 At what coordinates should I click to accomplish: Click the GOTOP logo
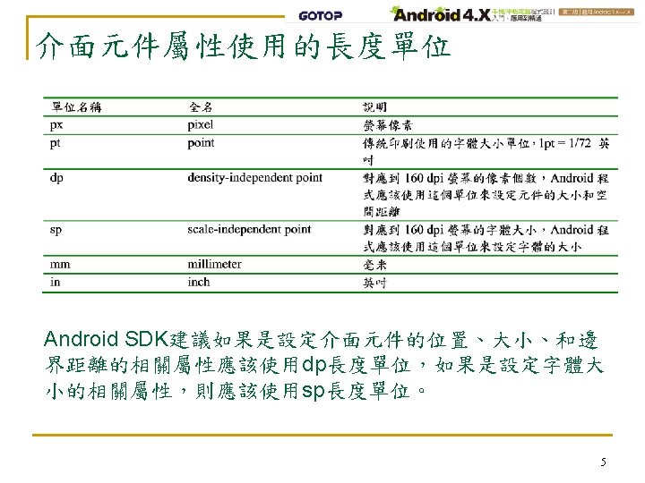(321, 16)
